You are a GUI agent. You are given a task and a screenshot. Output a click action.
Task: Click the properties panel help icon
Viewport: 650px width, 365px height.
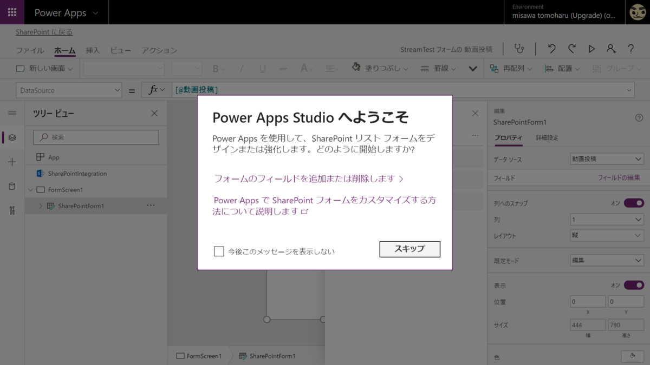point(639,118)
